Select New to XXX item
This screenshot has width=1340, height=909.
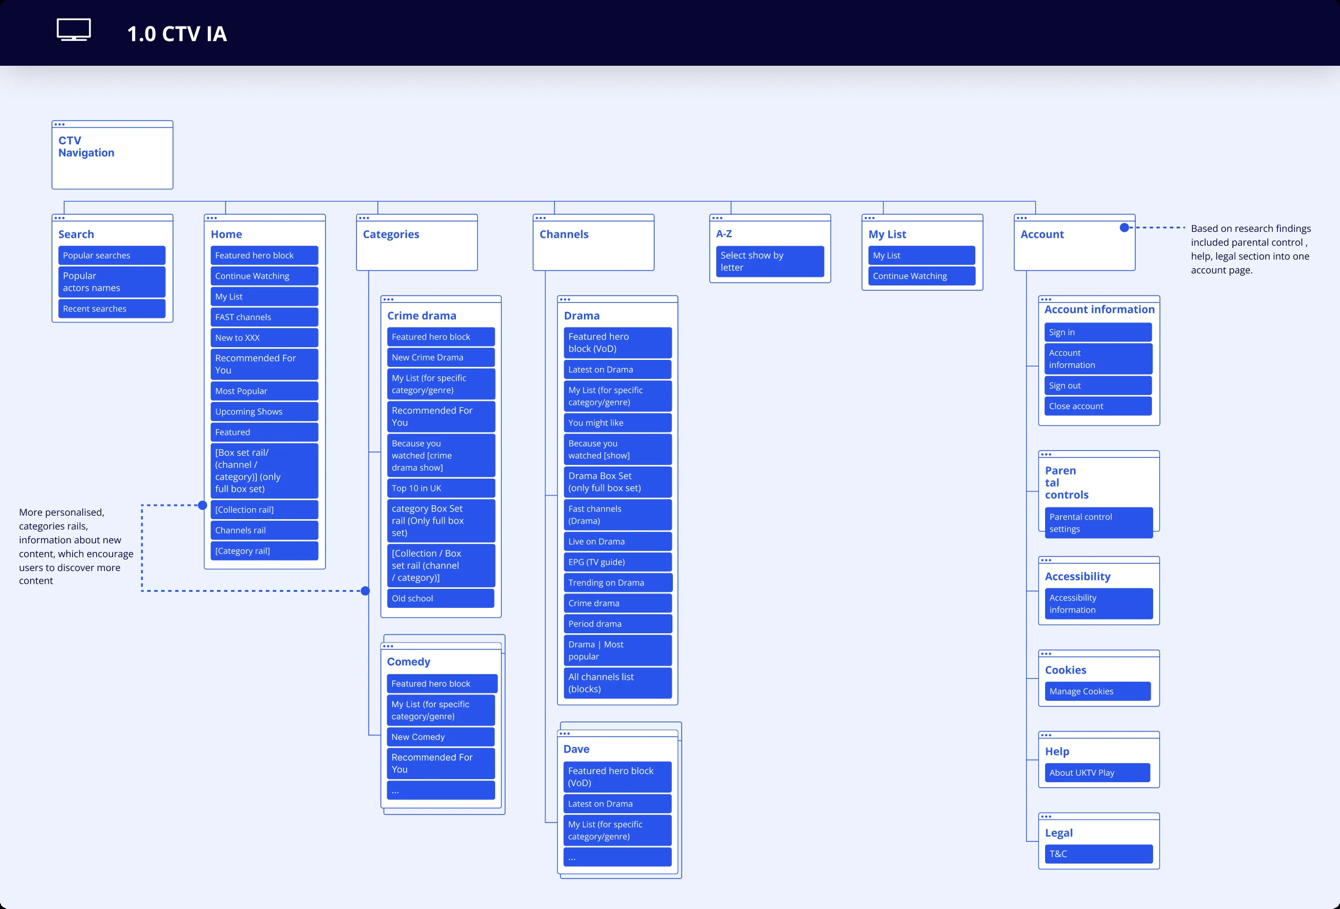pos(264,337)
